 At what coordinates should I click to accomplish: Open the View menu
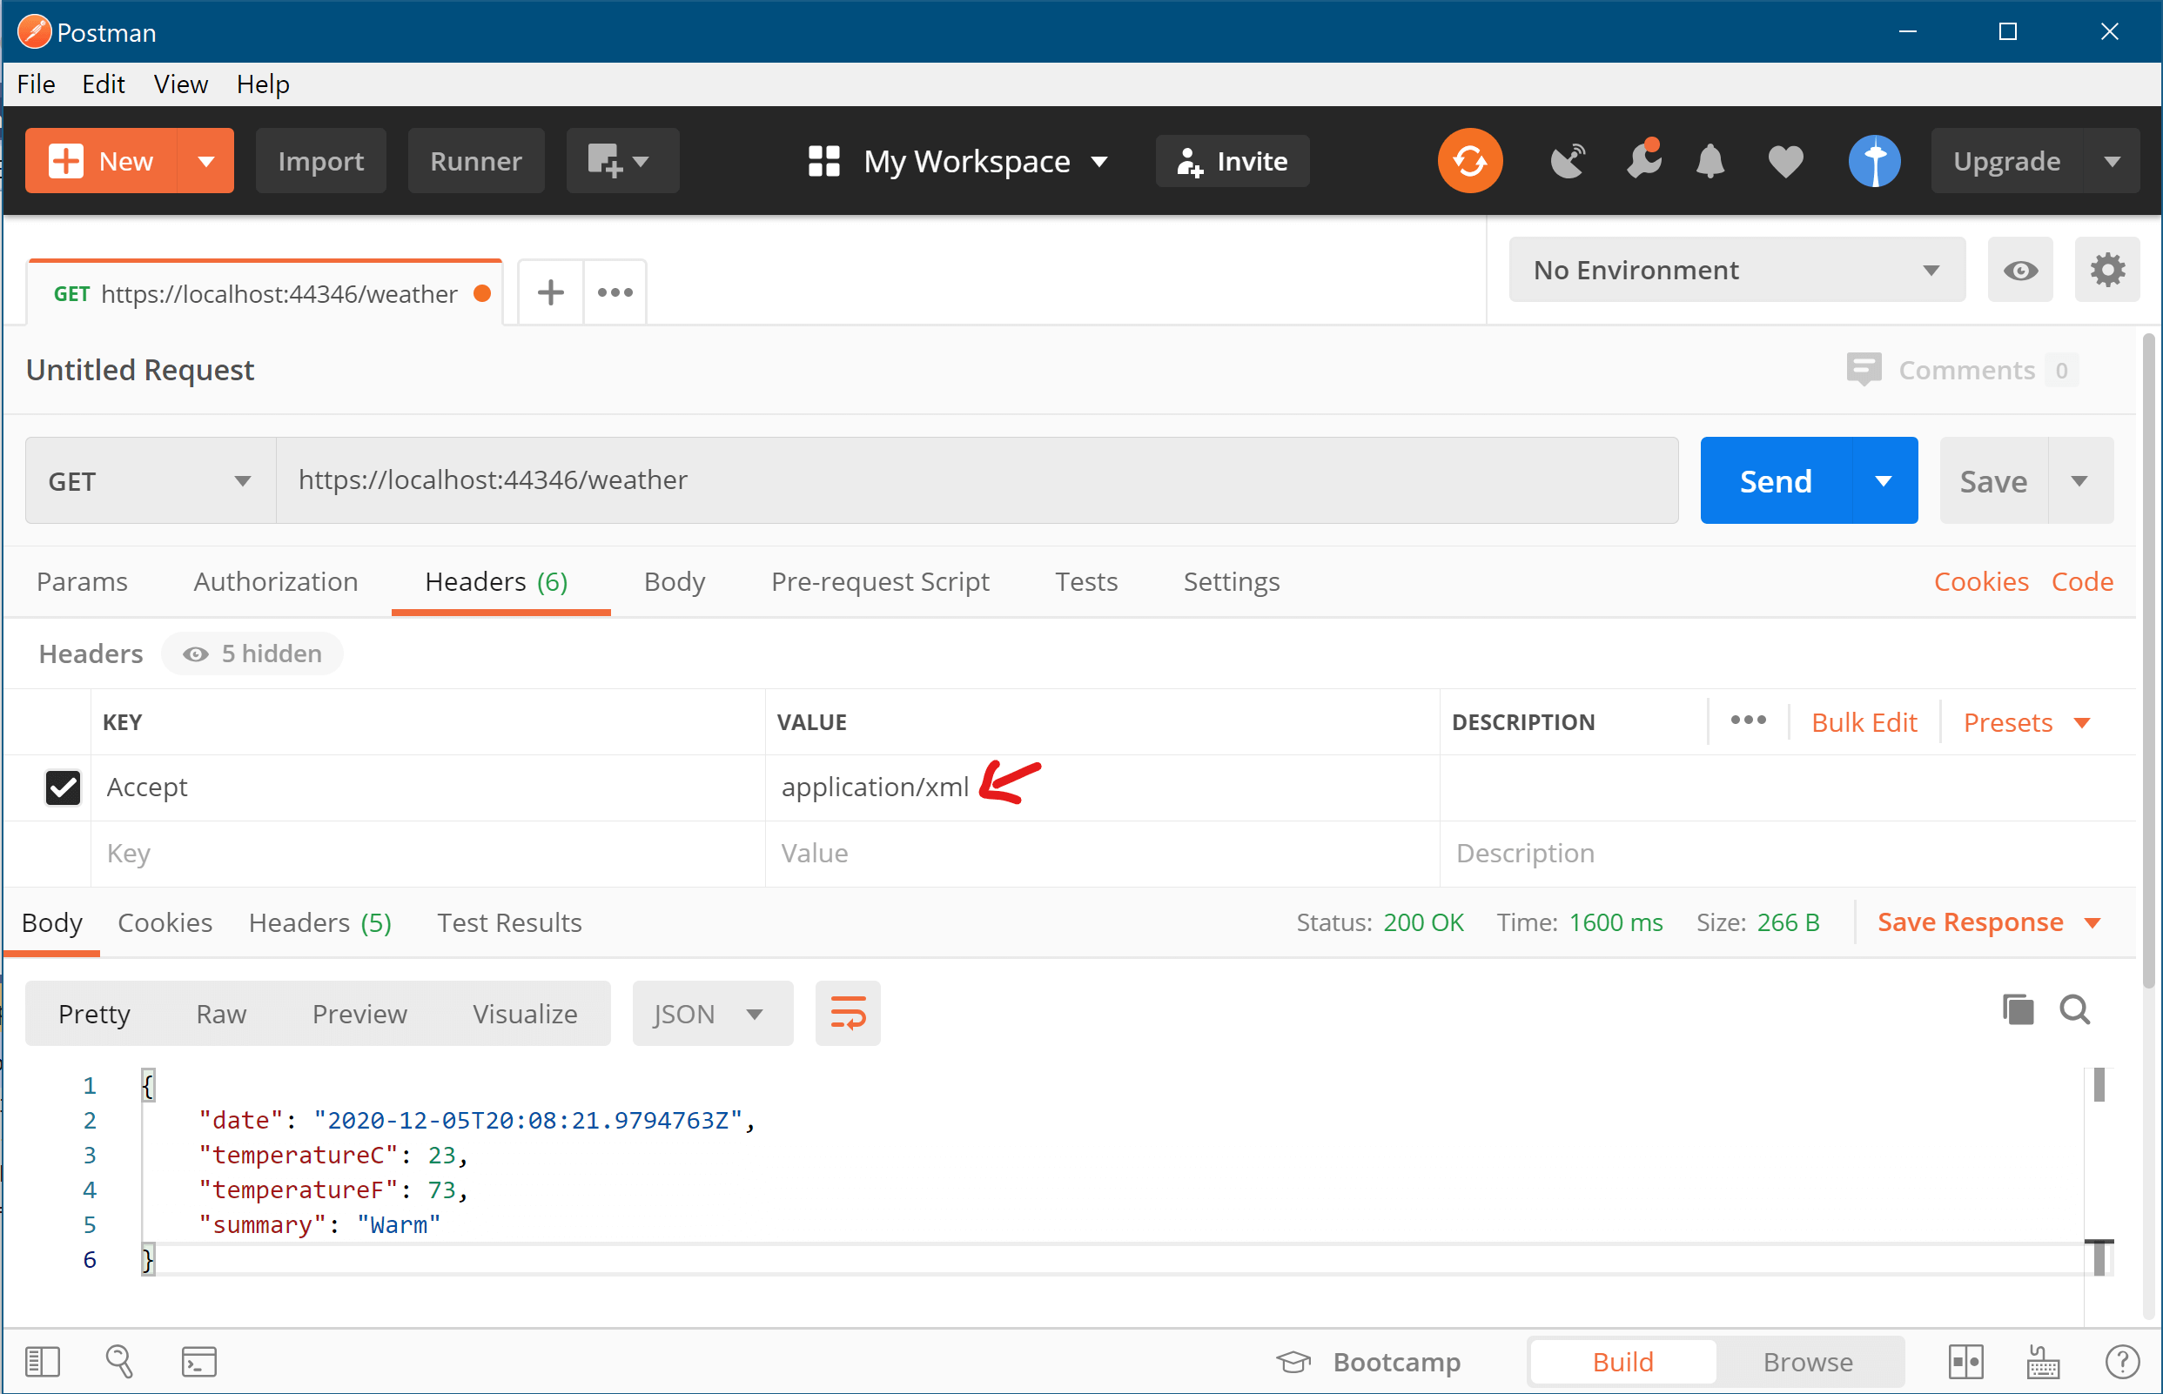coord(180,84)
